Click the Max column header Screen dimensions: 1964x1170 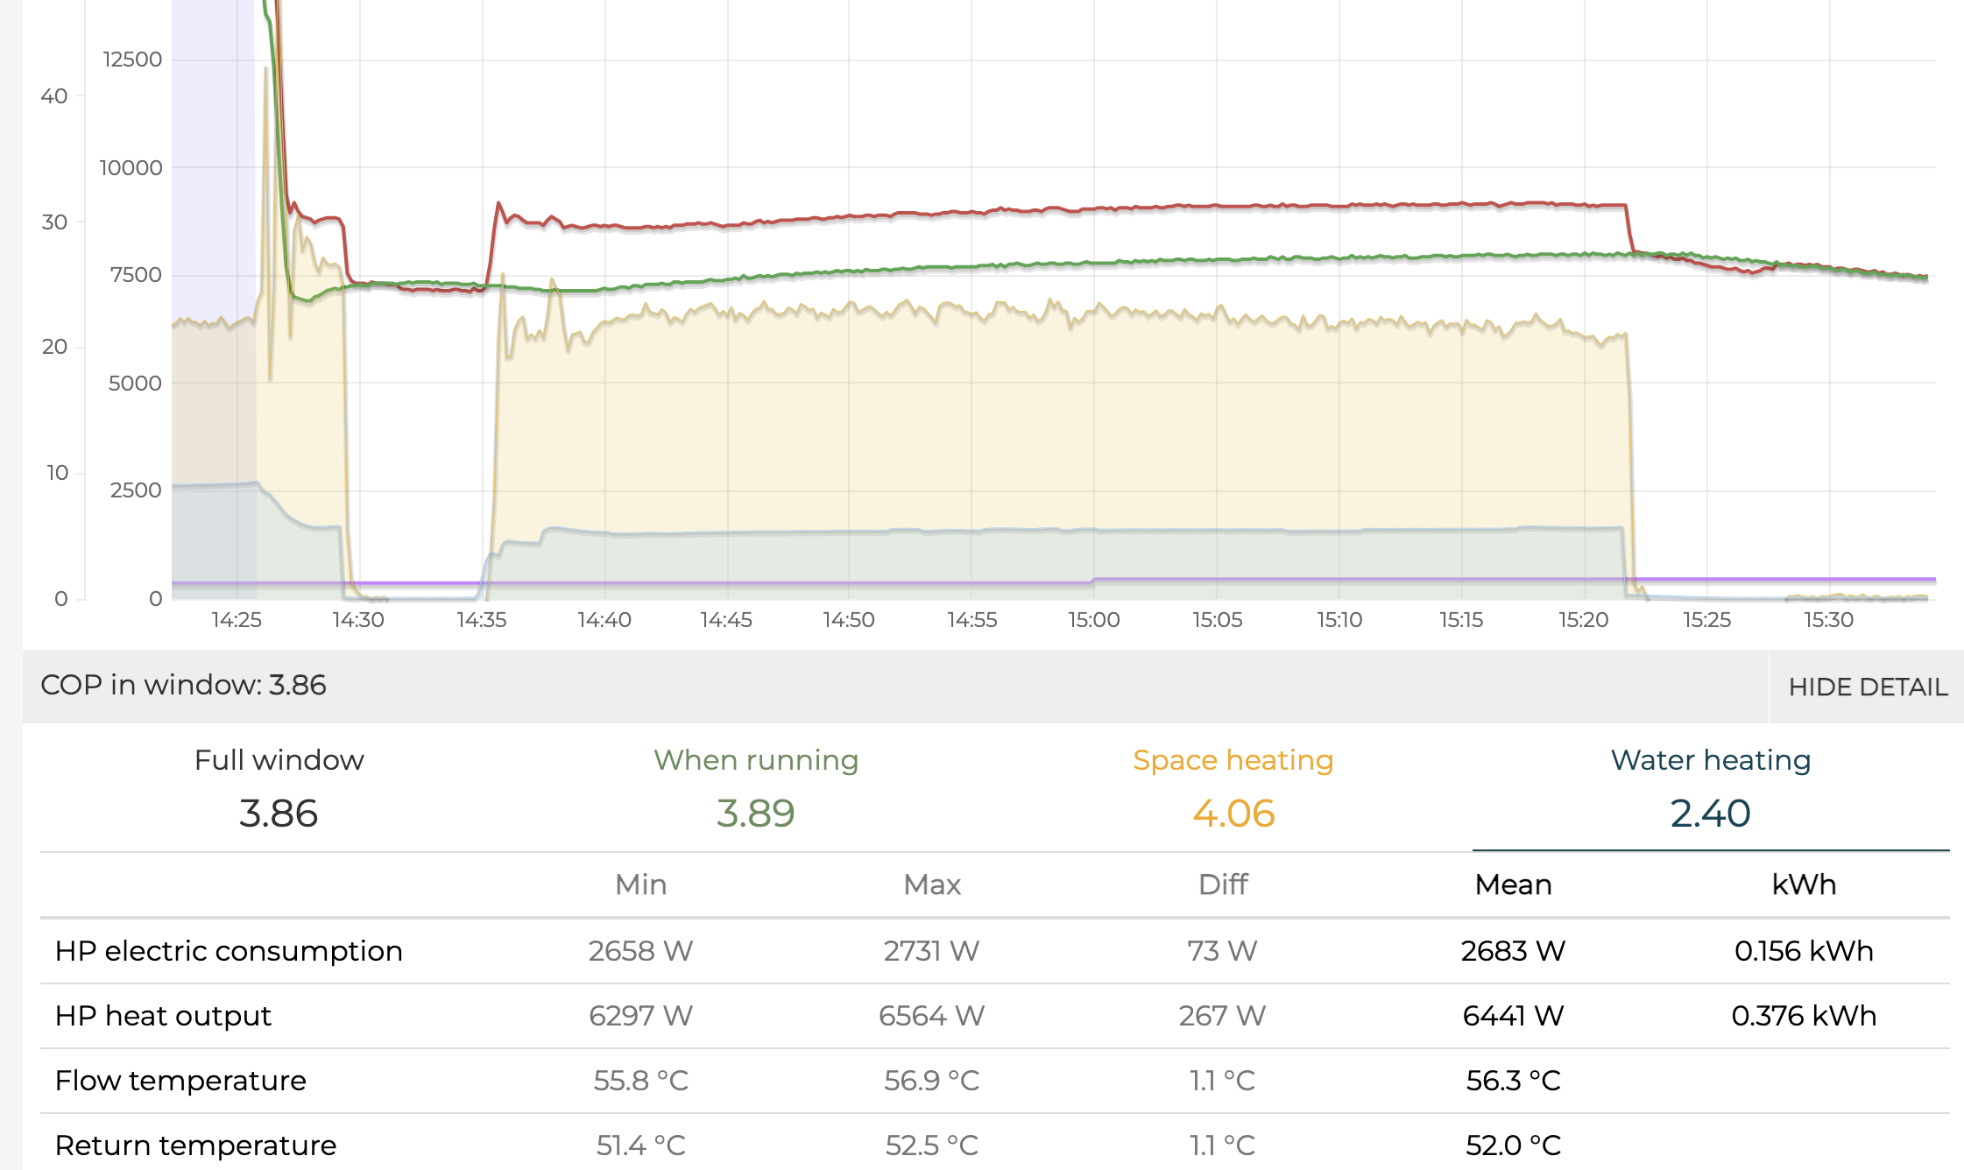(x=932, y=885)
